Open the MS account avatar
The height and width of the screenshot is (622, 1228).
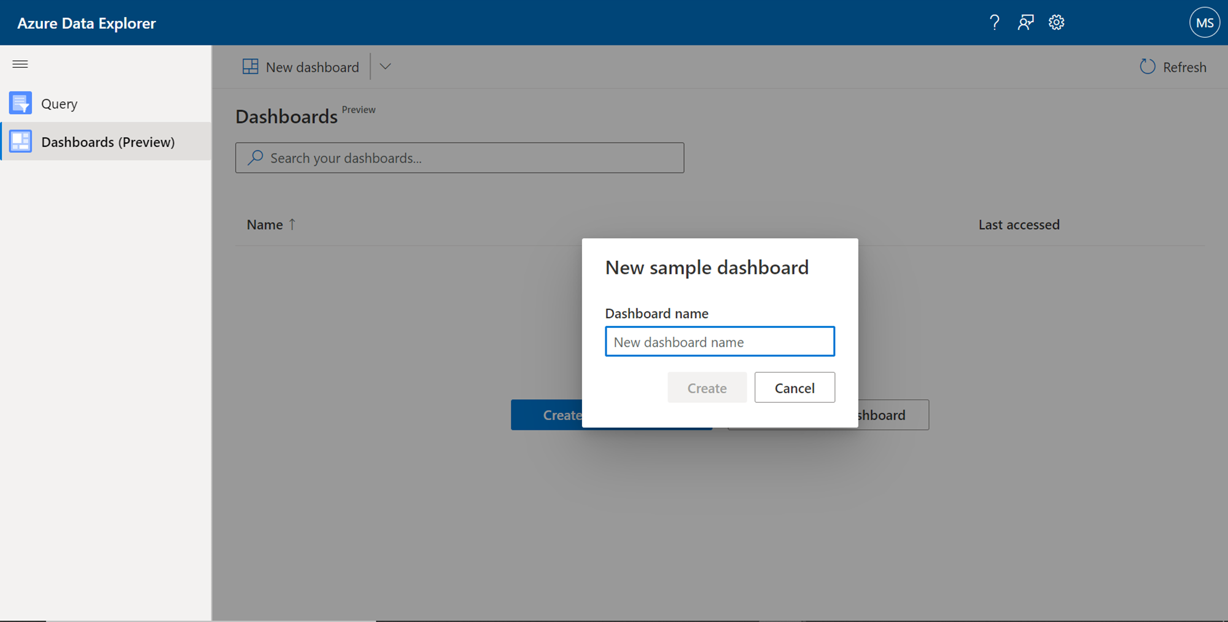pos(1205,23)
